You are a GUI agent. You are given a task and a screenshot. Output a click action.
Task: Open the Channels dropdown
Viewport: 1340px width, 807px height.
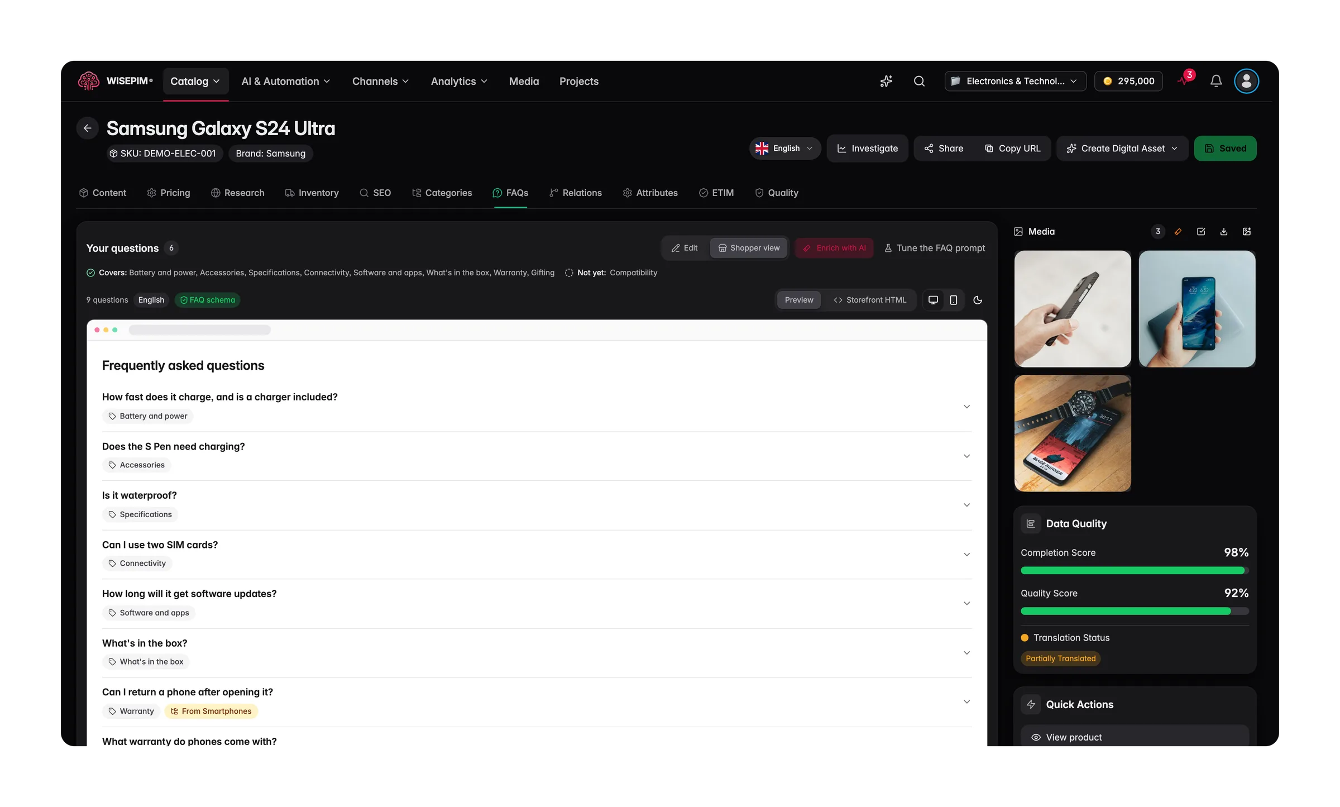click(381, 82)
